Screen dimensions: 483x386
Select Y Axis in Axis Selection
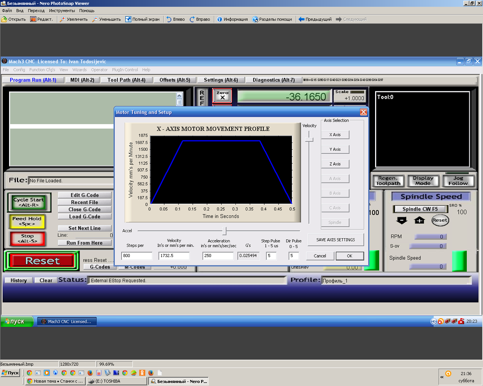pos(335,149)
